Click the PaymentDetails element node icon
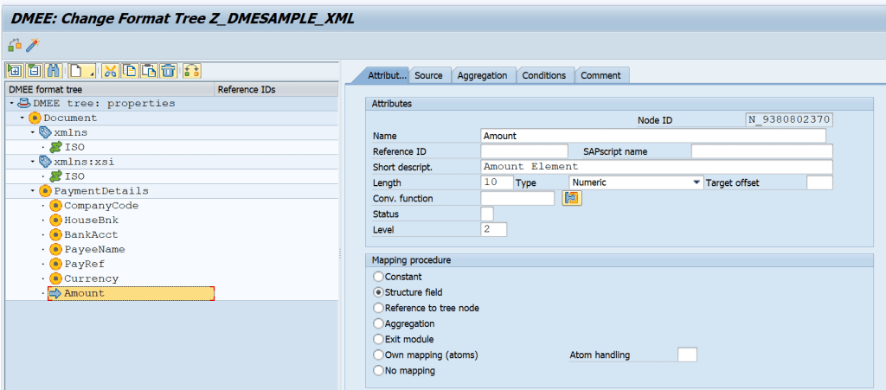 (x=45, y=191)
